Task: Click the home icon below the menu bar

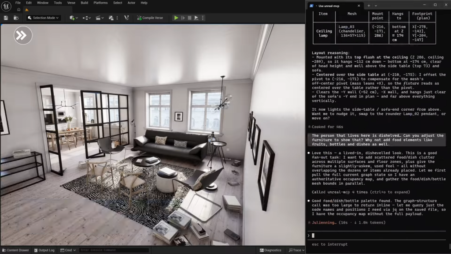Action: point(18,10)
